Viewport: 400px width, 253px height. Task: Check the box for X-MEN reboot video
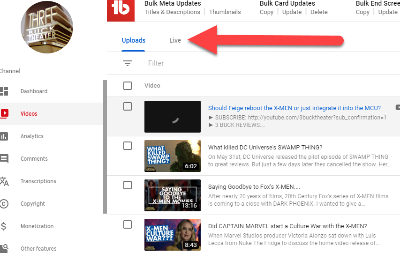[127, 106]
